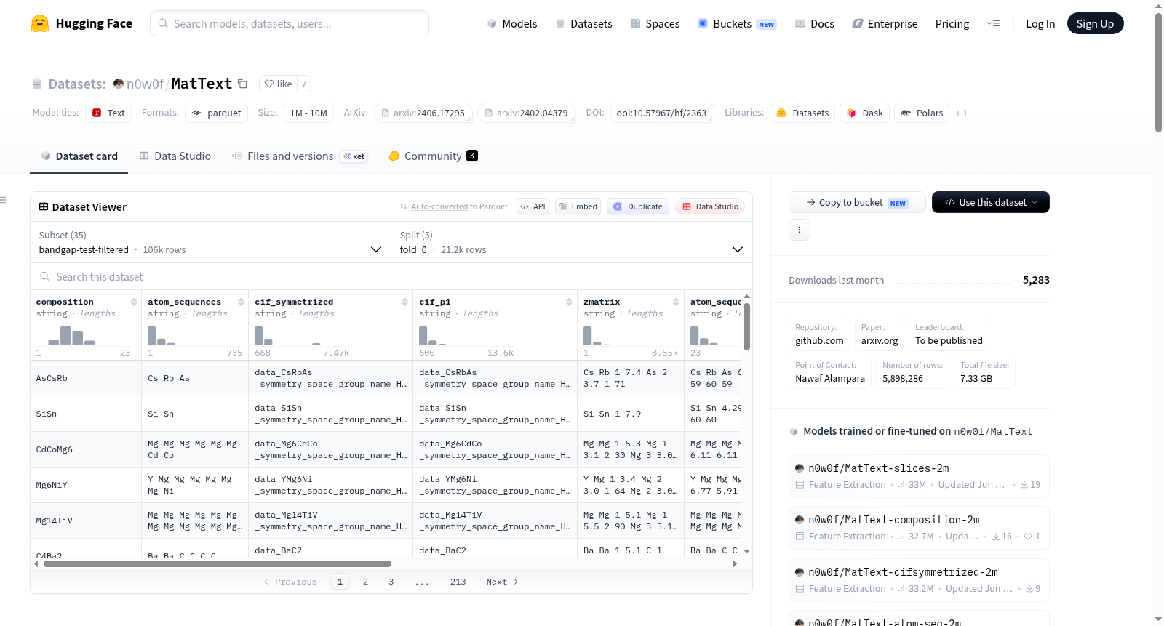
Task: Focus the Search this dataset field
Action: tap(391, 276)
